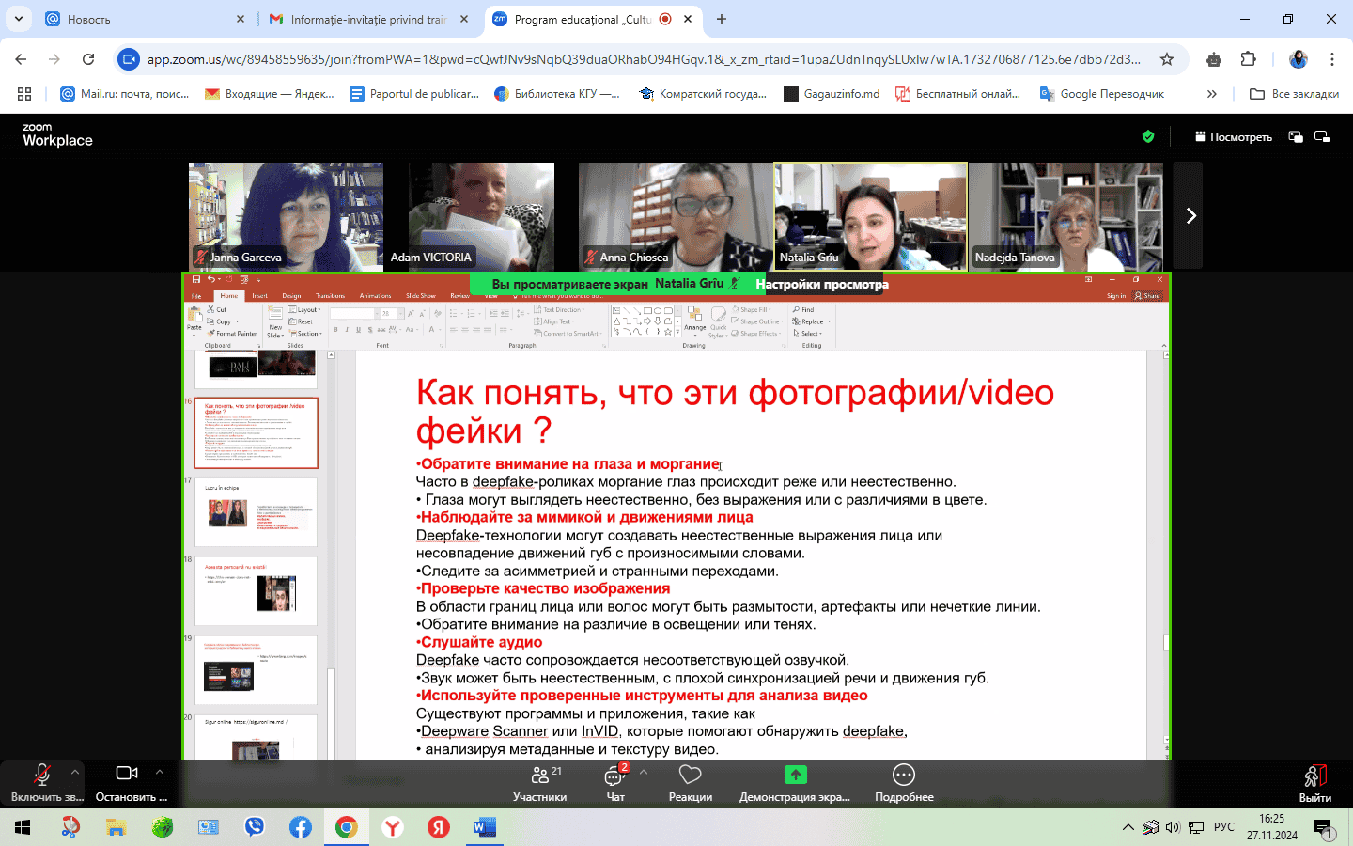Click the green Share Screen icon

tap(795, 775)
